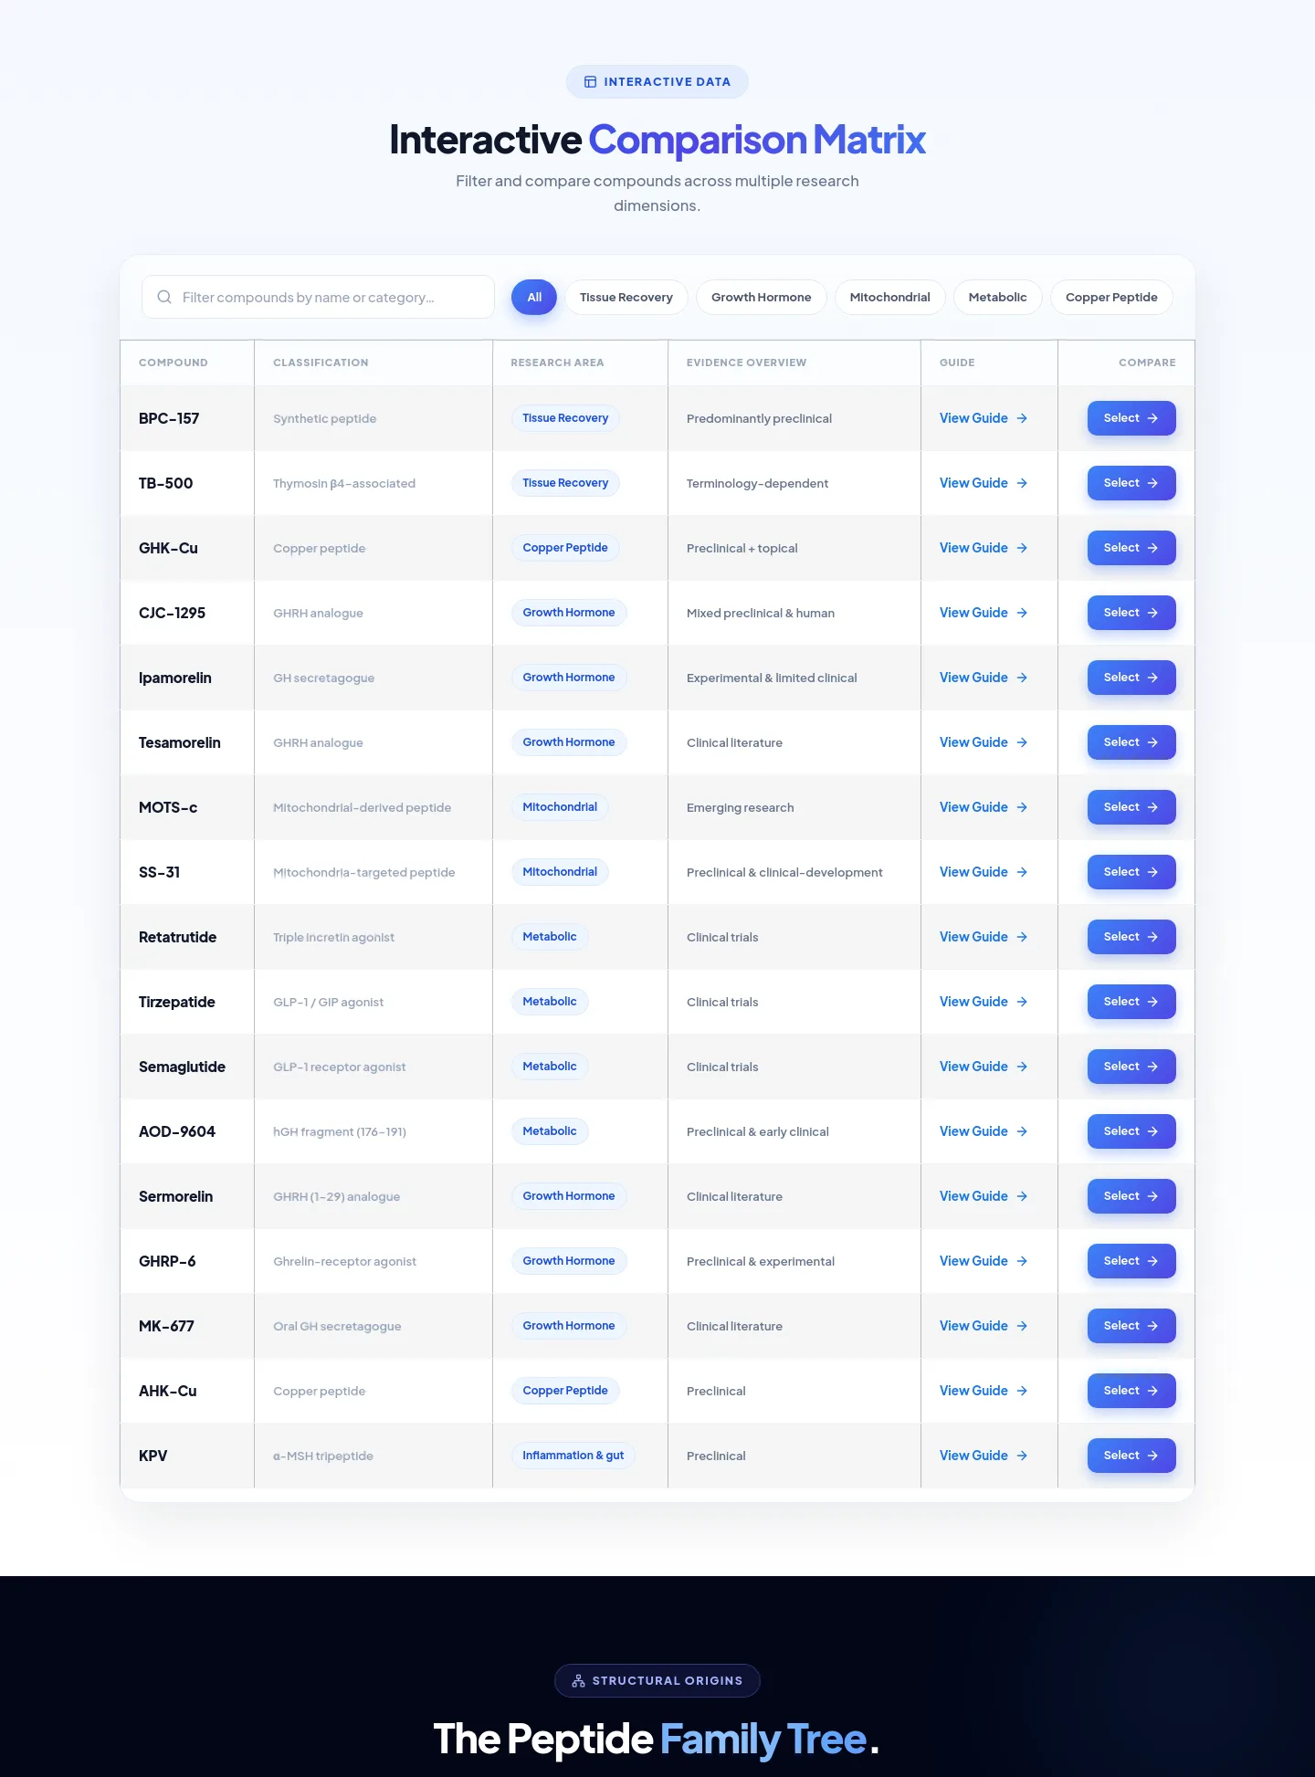Image resolution: width=1315 pixels, height=1777 pixels.
Task: Click Tissue Recovery tag in BPC-157 row
Action: [x=565, y=418]
